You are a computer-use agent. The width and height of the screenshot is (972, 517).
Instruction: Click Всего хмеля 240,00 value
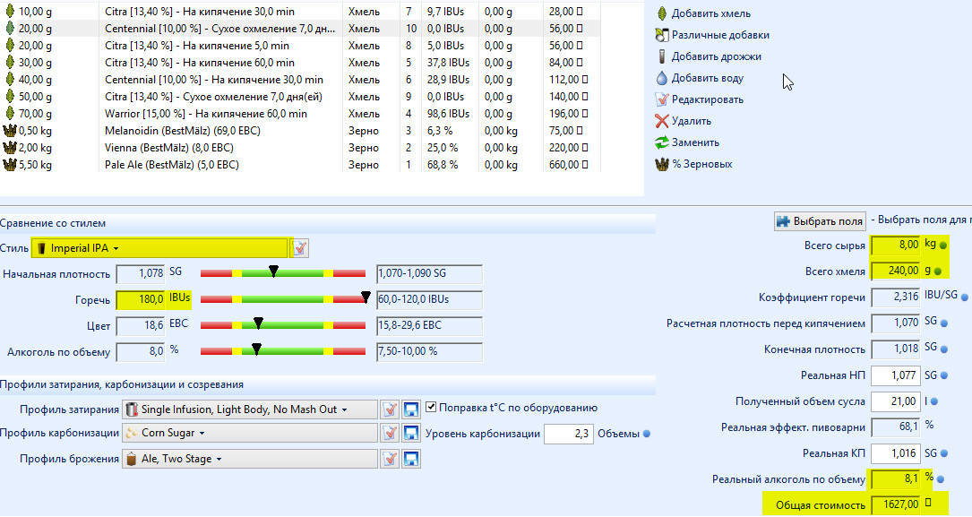coord(895,271)
